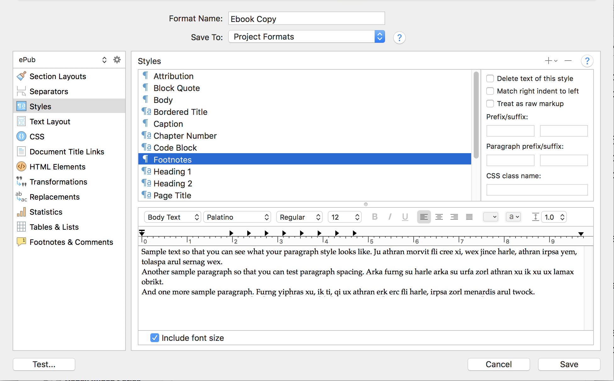This screenshot has height=381, width=614.
Task: Click the Test... button
Action: pos(44,364)
